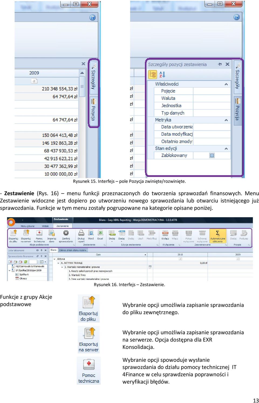Click the Usuń button in Edycja zestawienia

tap(141, 235)
